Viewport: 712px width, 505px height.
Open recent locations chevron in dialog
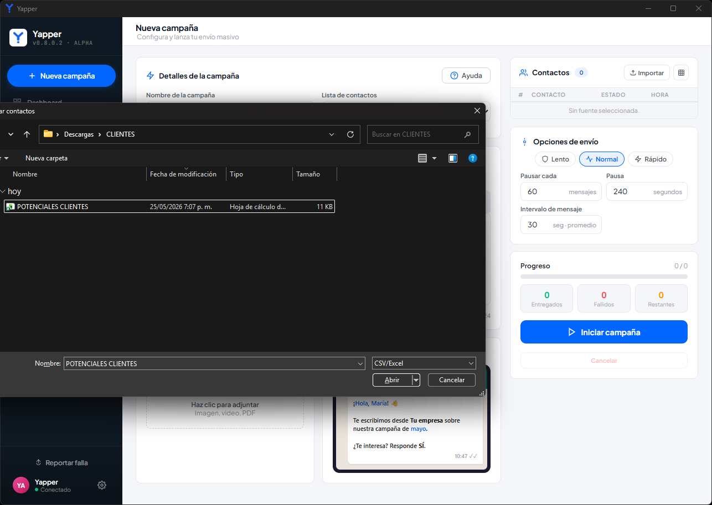11,134
